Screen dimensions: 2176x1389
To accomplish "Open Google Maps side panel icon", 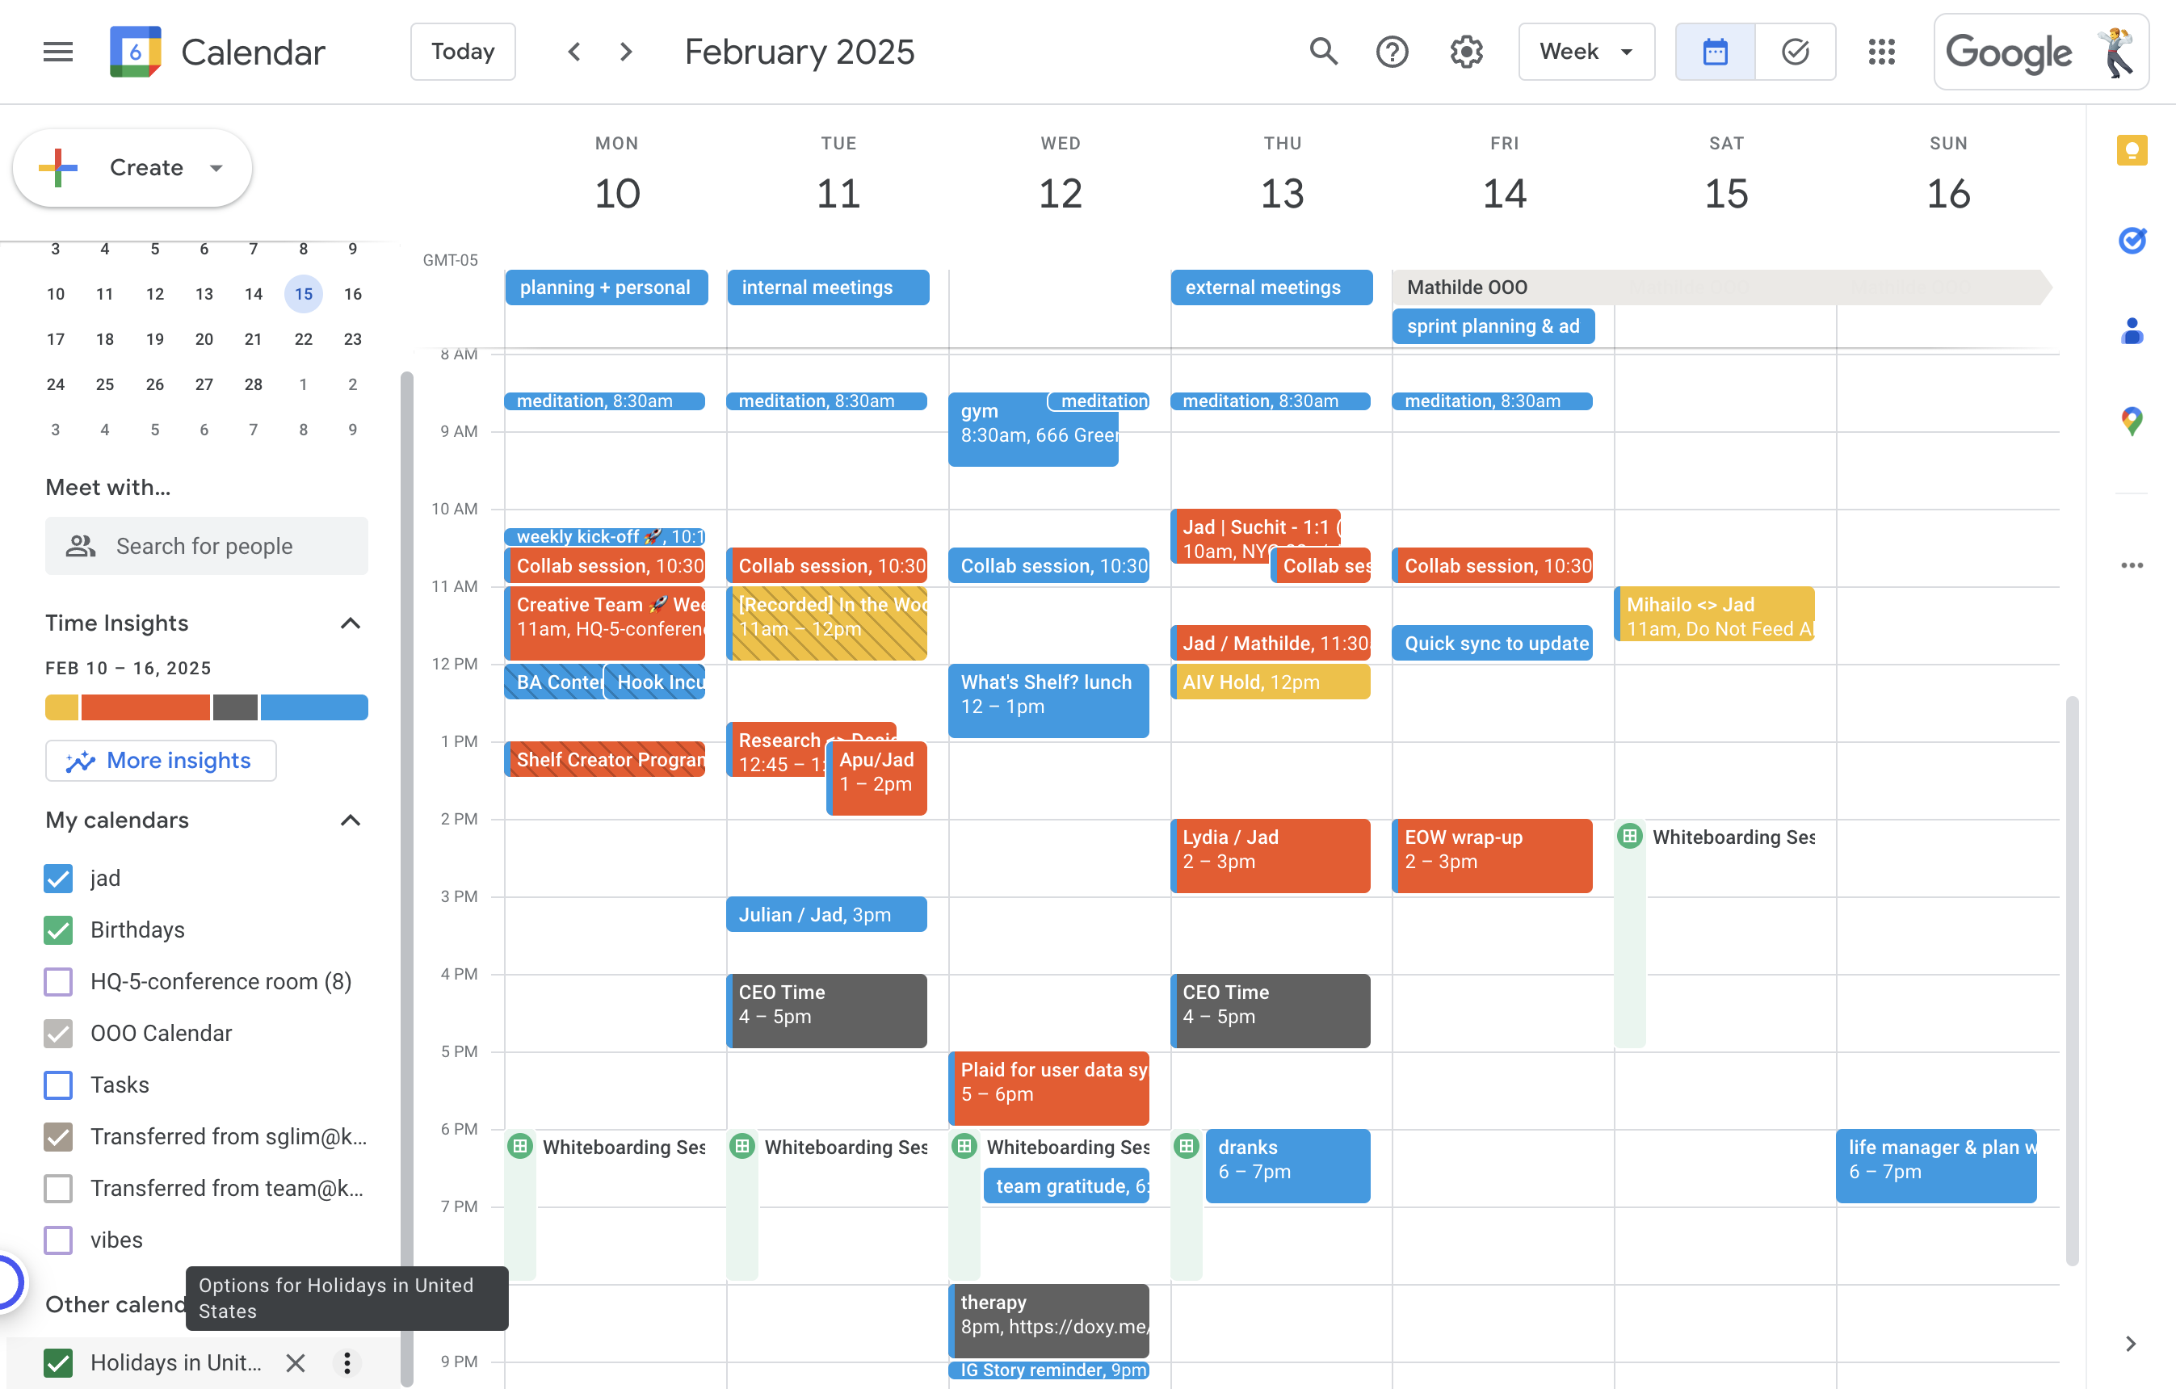I will (2132, 420).
